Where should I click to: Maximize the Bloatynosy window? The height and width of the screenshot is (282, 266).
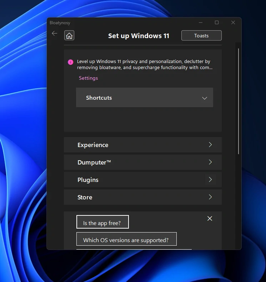216,23
